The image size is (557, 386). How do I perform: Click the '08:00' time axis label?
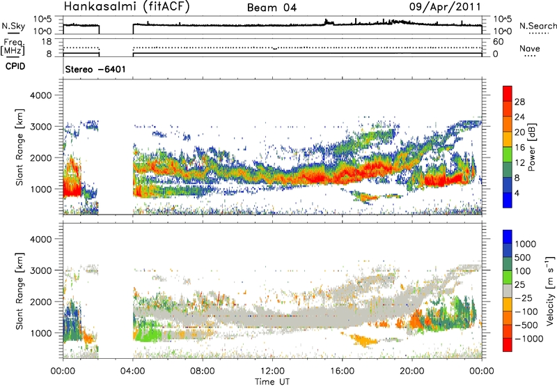click(203, 371)
